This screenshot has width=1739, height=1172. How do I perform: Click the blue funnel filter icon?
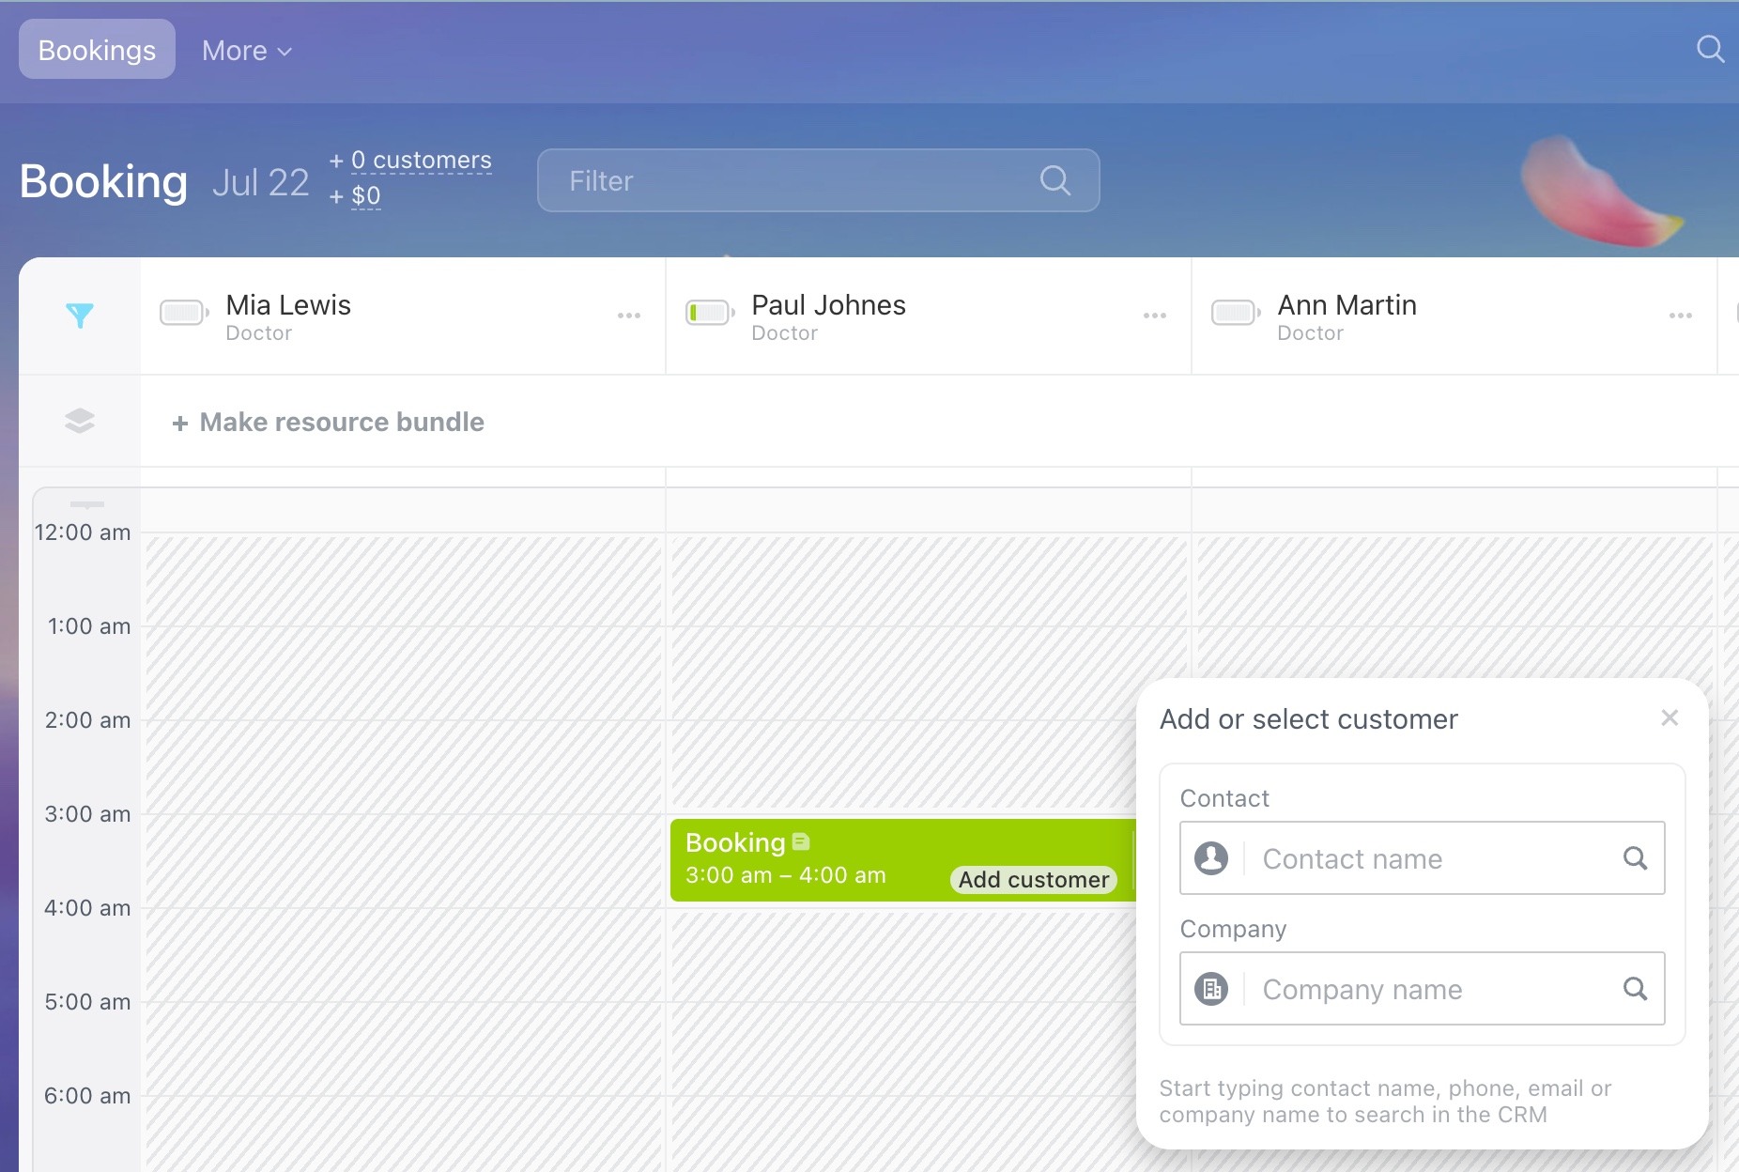tap(80, 316)
